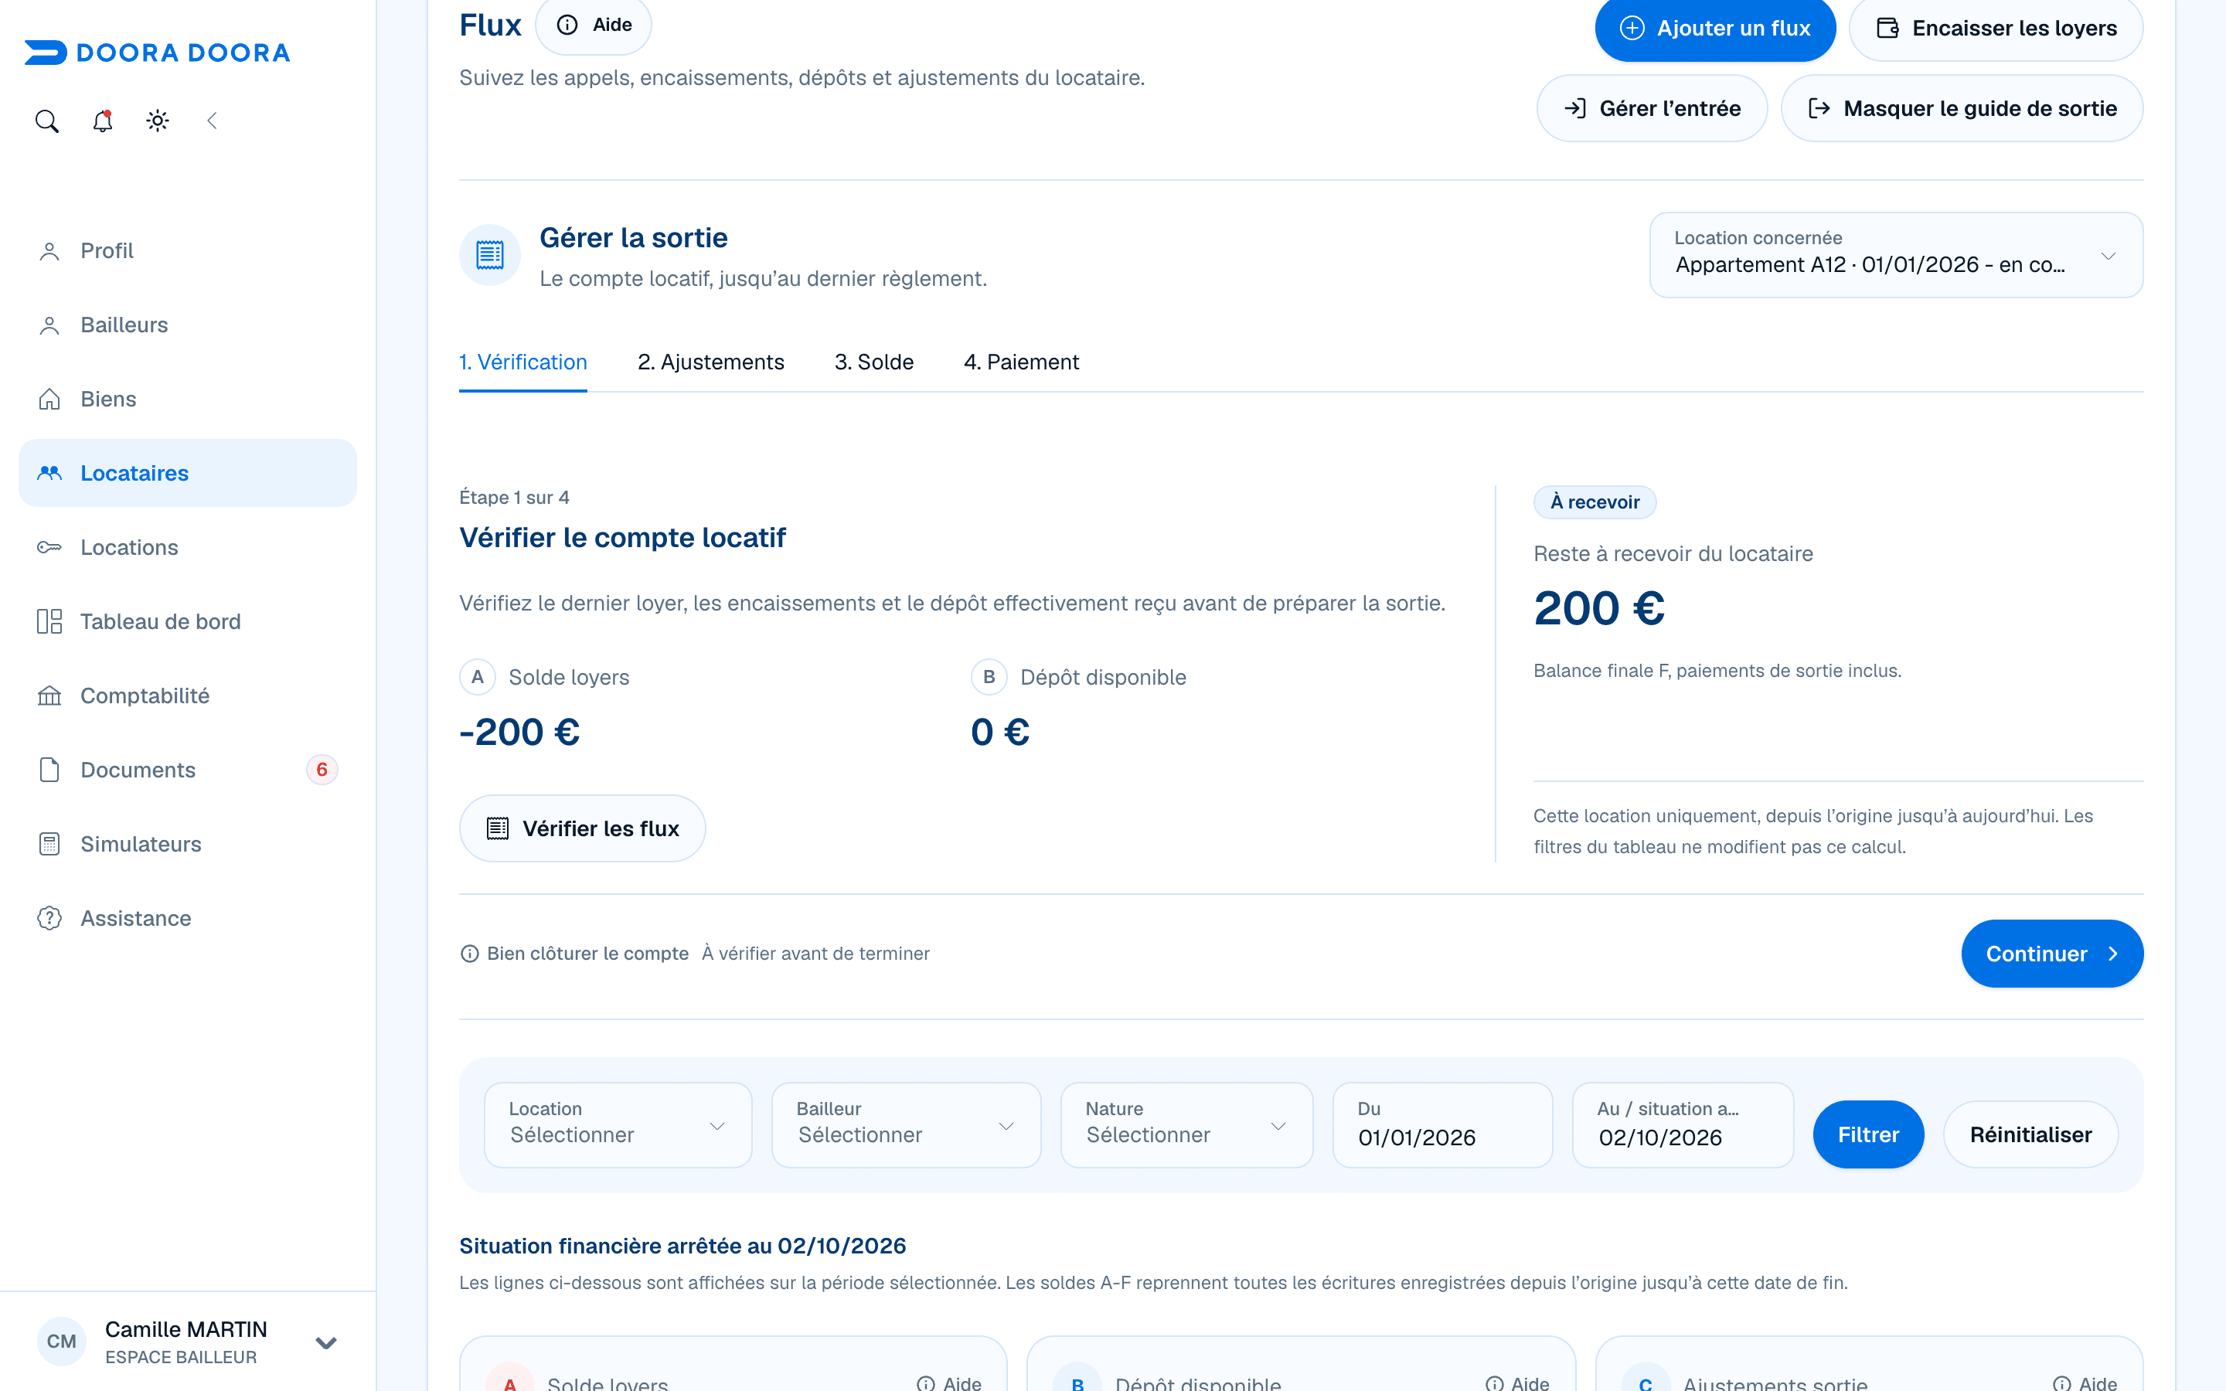The width and height of the screenshot is (2226, 1391).
Task: Open the Bailleur filter dropdown
Action: 906,1125
